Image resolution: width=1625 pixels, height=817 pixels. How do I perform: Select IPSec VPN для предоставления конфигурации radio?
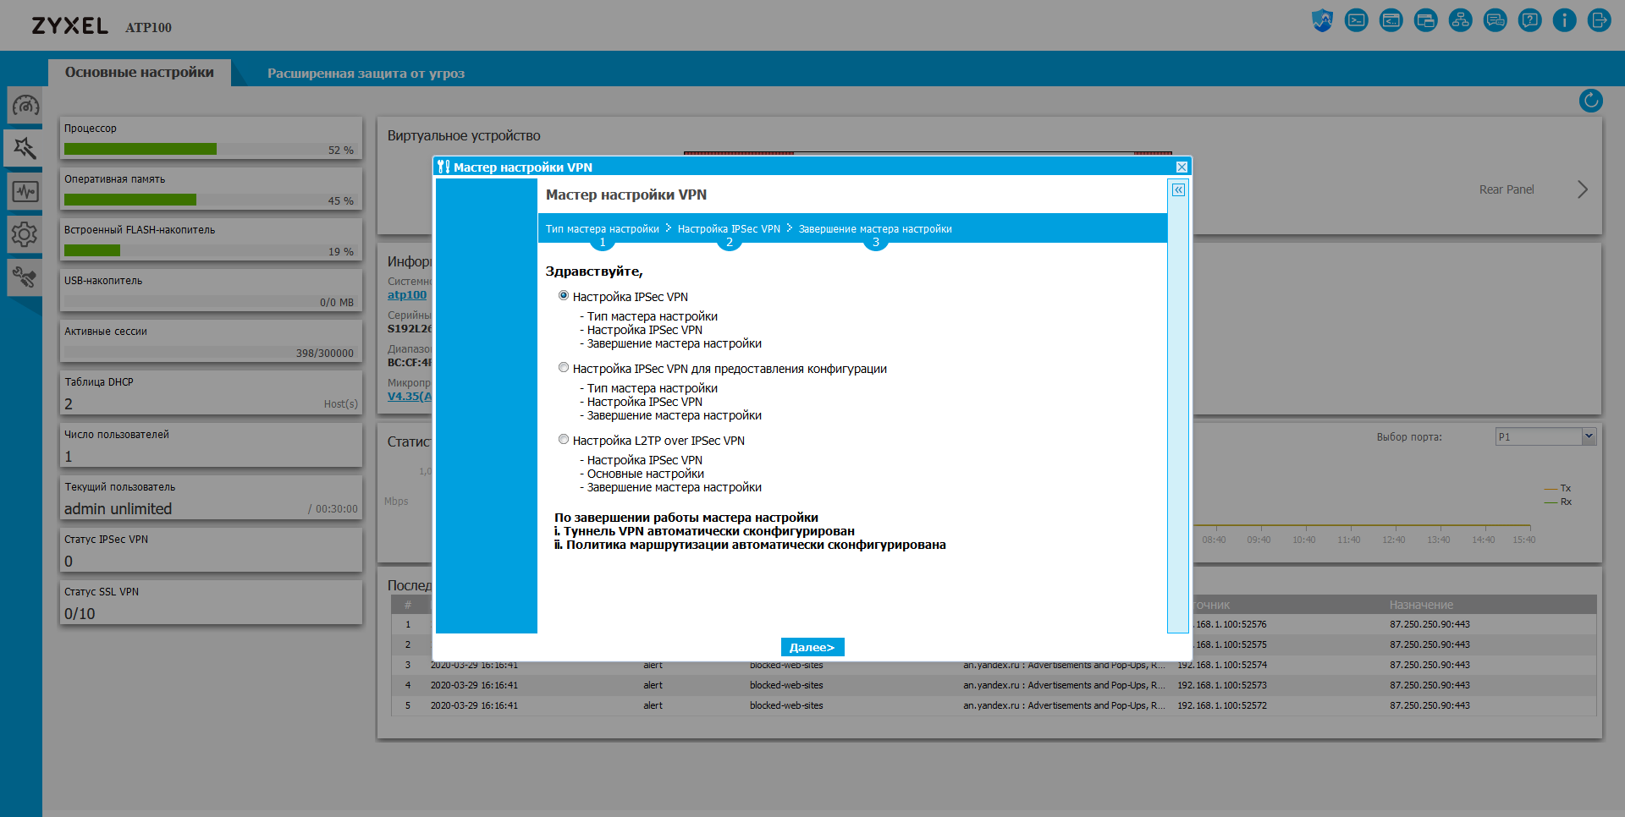564,368
